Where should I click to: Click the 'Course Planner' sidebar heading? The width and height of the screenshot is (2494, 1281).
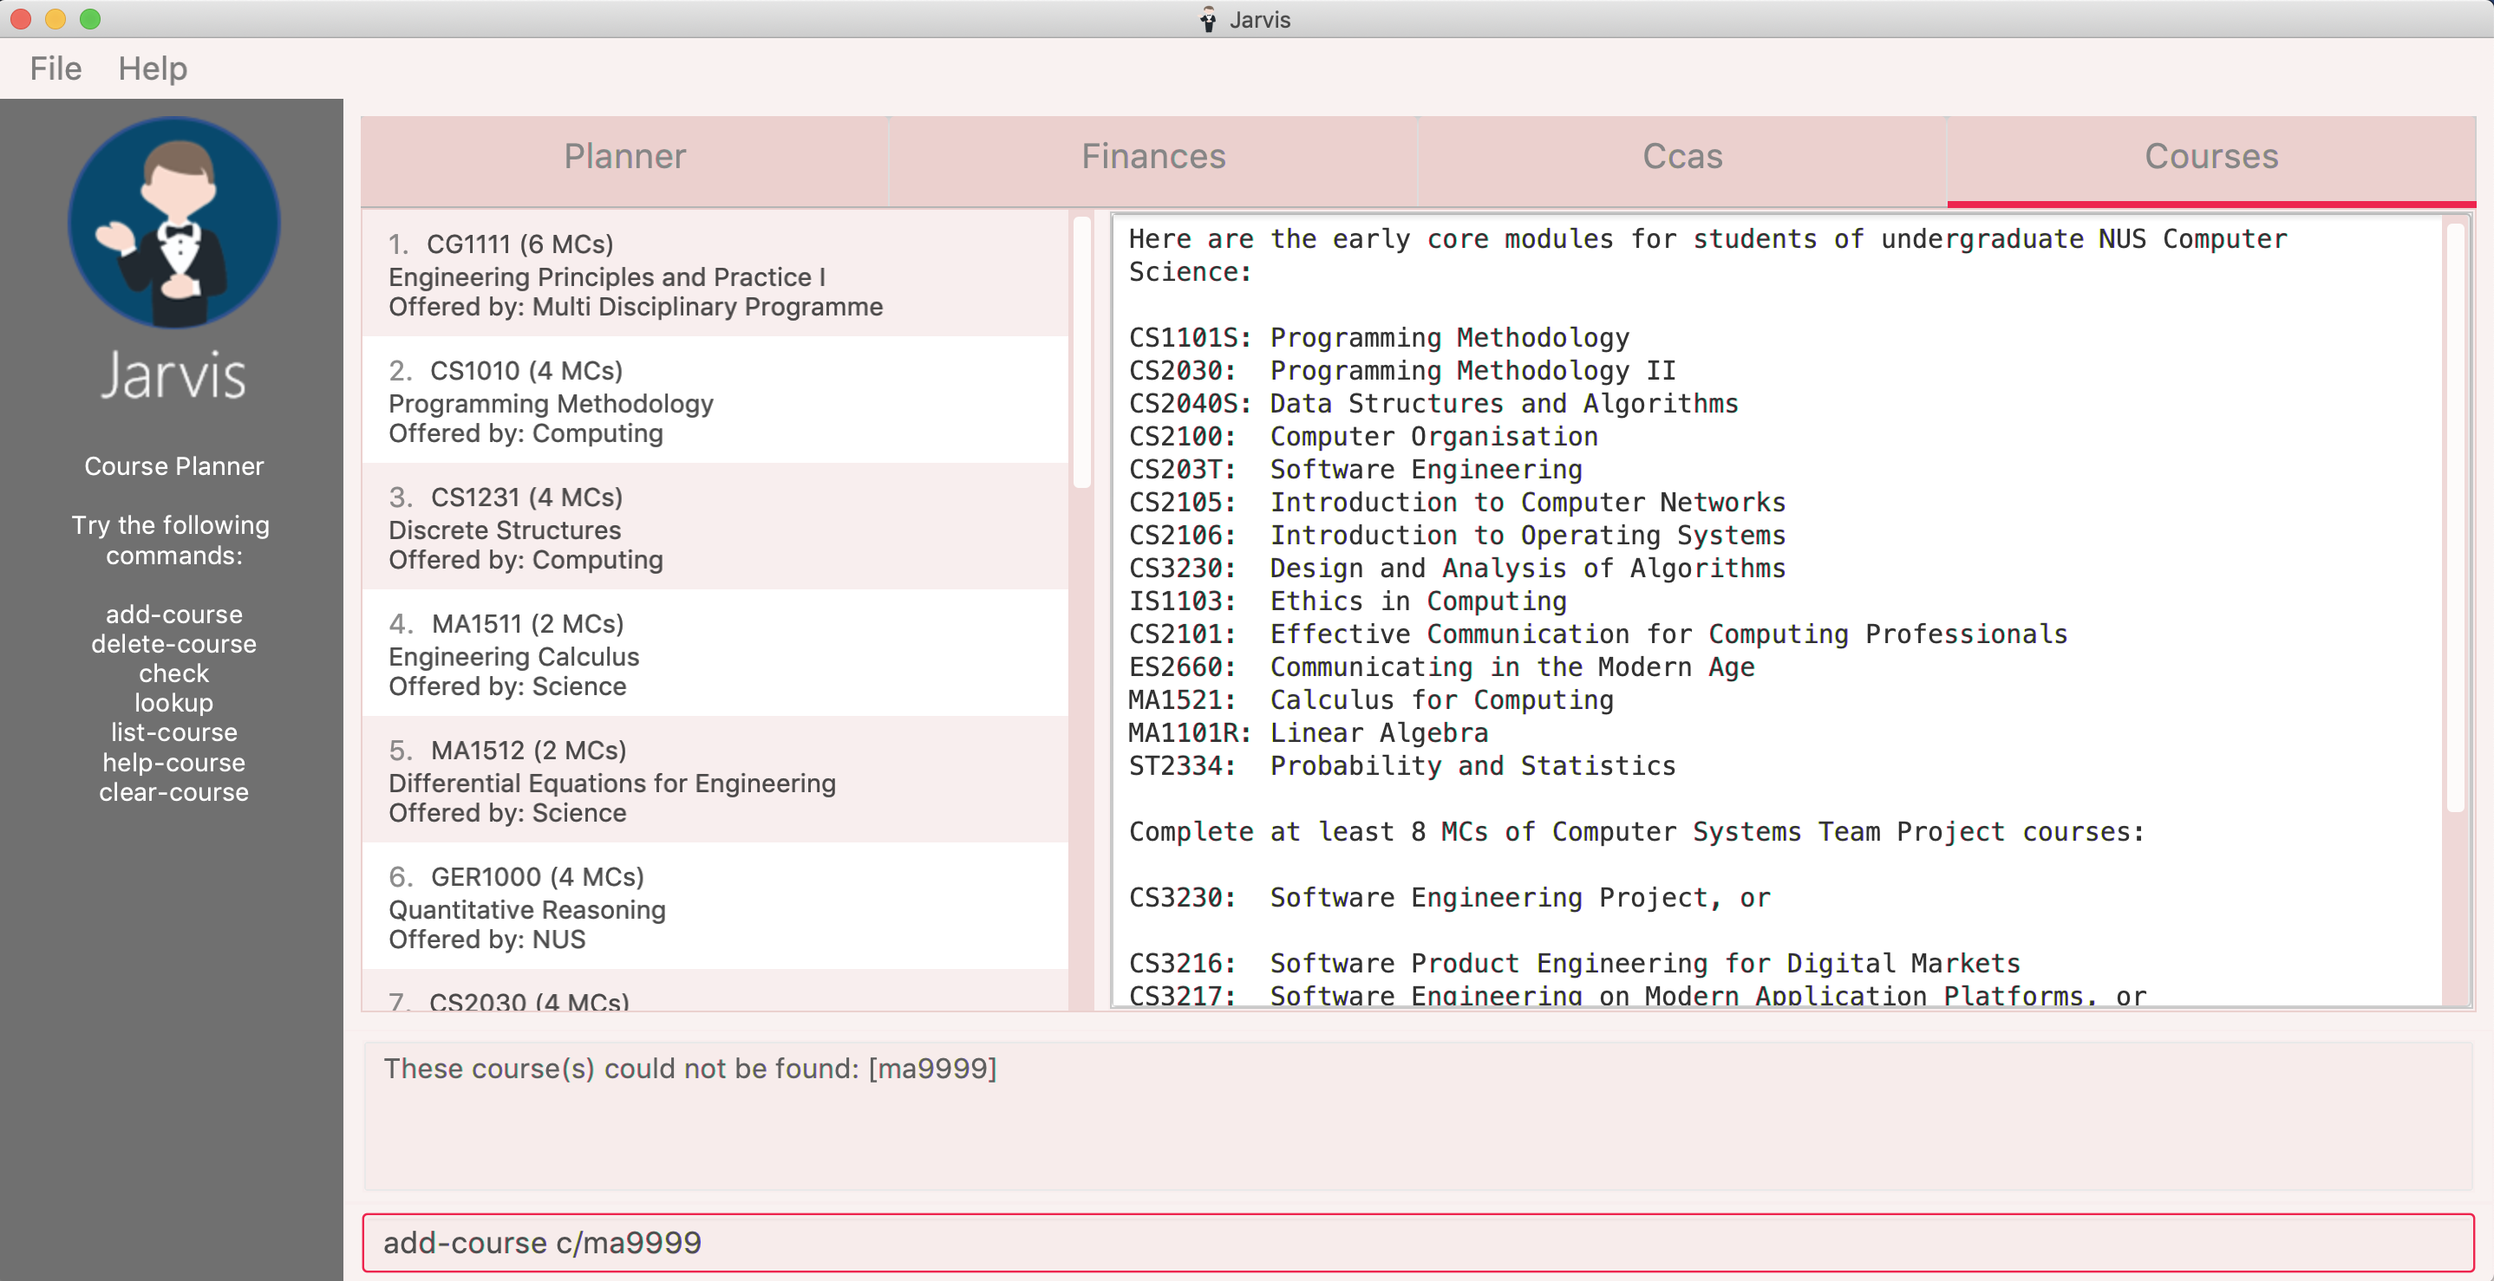coord(174,466)
